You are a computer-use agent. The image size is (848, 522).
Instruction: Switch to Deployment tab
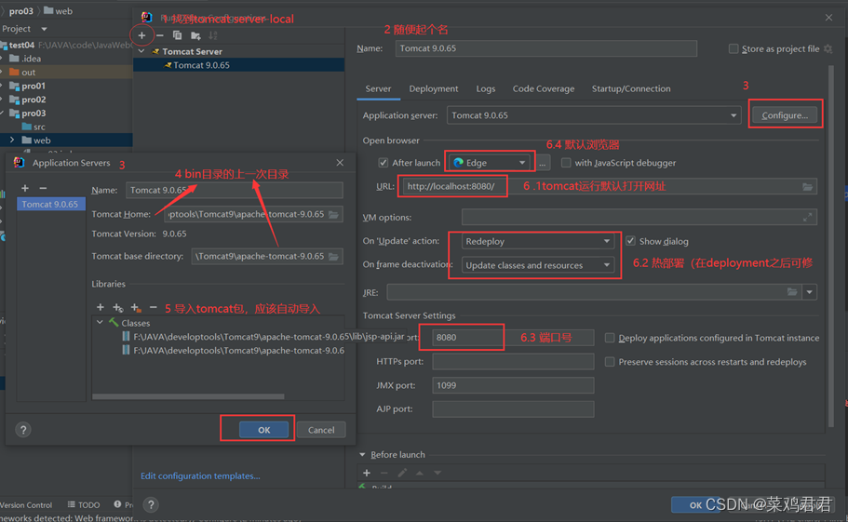point(433,88)
